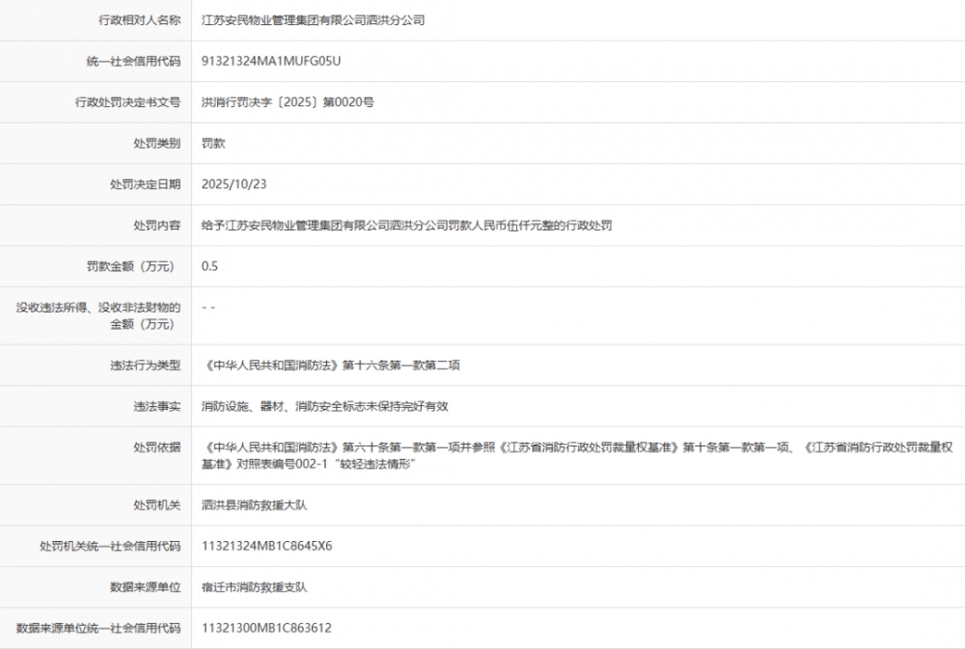
Task: Select credit code 91321324MA1MUFG05U
Action: (x=271, y=61)
